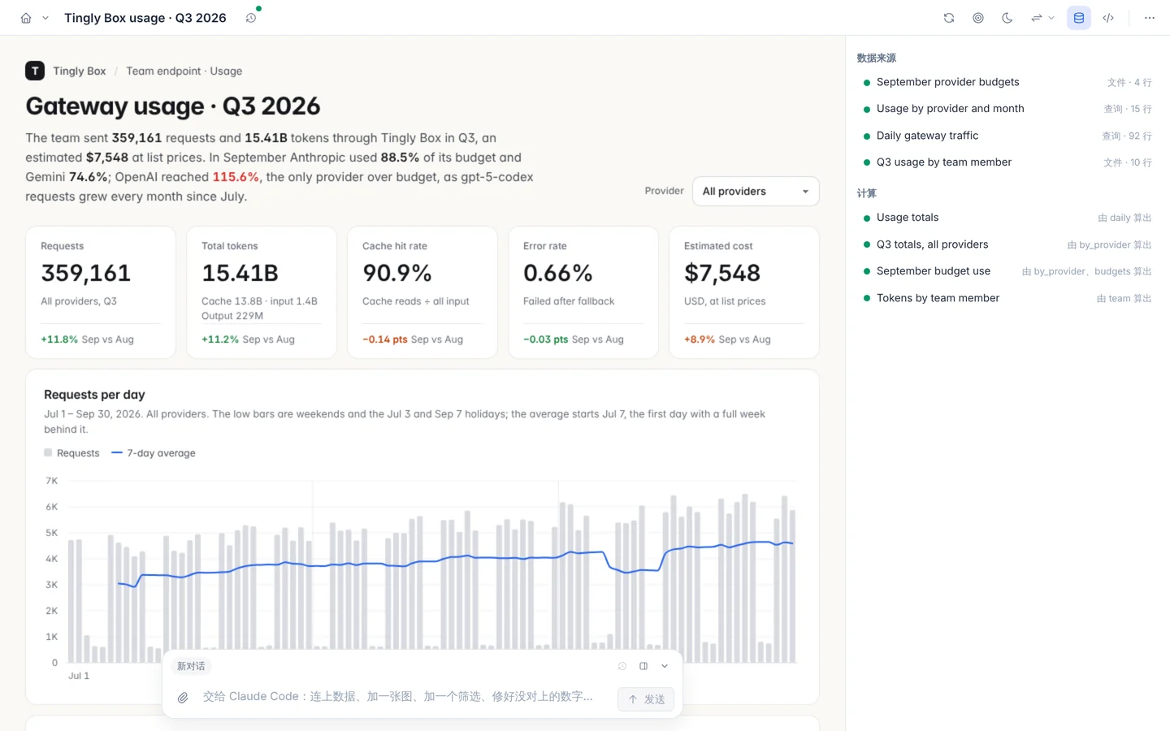Refresh the dashboard data
Viewport: 1170px width, 731px height.
point(949,18)
